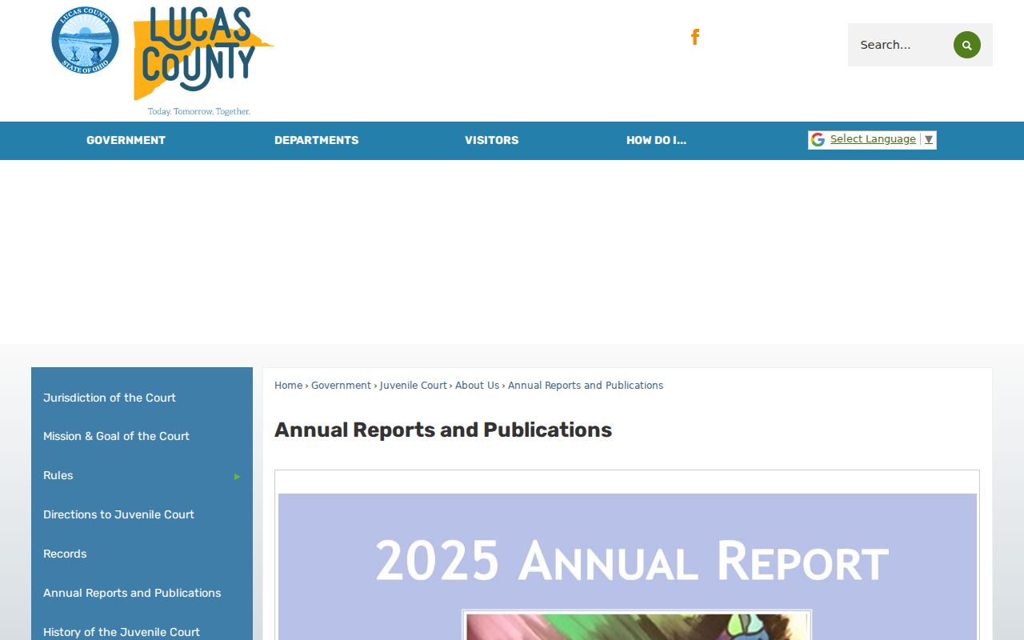Screen dimensions: 1024x640
Task: Open the Visitors menu
Action: pyautogui.click(x=491, y=140)
